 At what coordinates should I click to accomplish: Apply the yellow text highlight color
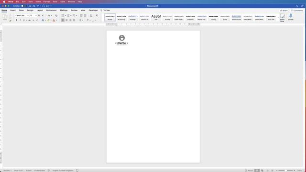[48, 20]
